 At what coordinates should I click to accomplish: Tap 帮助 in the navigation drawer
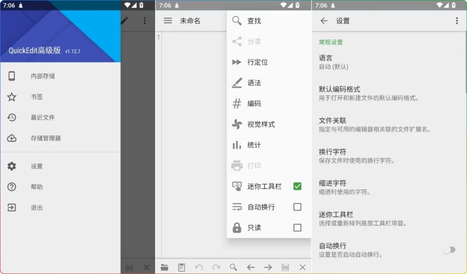[x=36, y=187]
